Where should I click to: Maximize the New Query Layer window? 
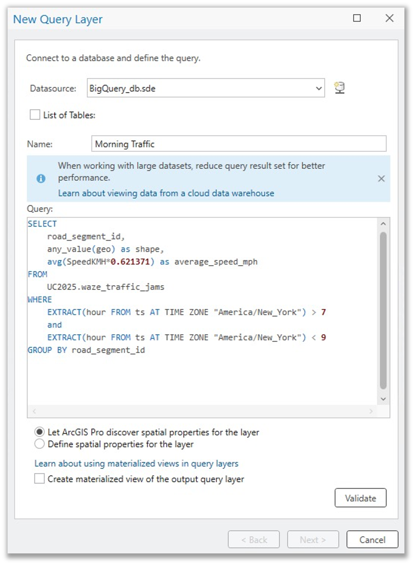[x=357, y=18]
